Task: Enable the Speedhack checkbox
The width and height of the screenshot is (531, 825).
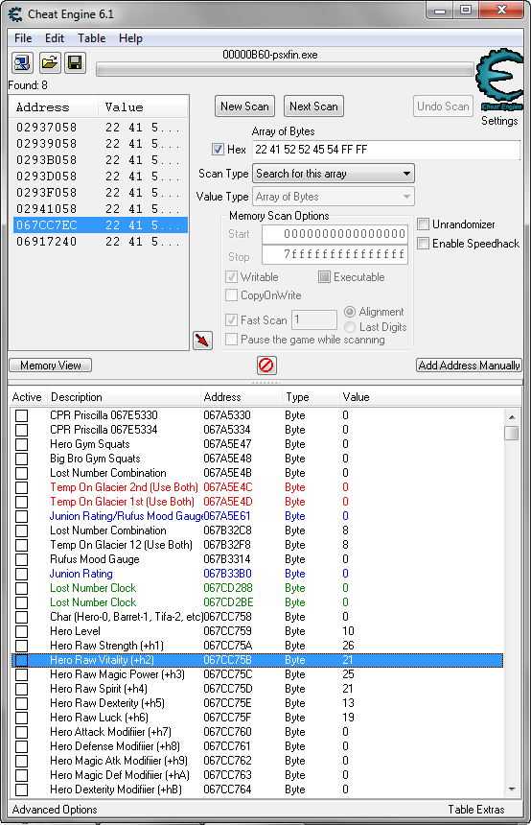Action: tap(424, 243)
